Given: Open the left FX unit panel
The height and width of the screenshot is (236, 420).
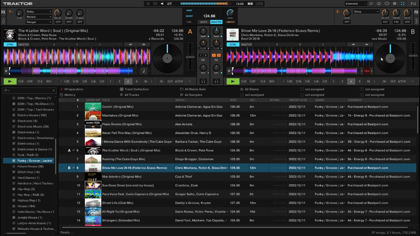Looking at the screenshot, I should coord(3,12).
